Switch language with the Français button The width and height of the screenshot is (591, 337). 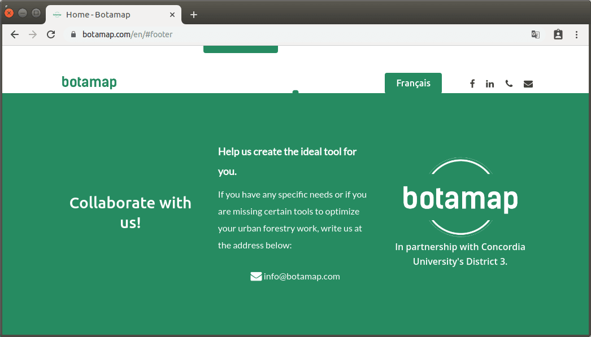point(413,83)
